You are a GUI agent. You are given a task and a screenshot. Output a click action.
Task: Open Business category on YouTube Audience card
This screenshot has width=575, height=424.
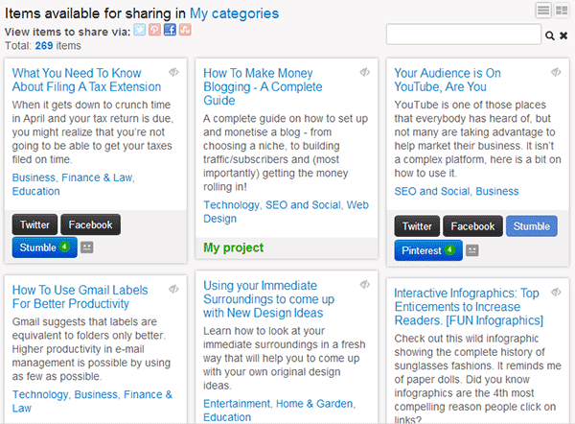coord(497,191)
